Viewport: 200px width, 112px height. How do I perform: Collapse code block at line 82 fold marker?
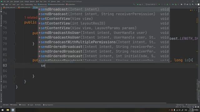pyautogui.click(x=15, y=60)
